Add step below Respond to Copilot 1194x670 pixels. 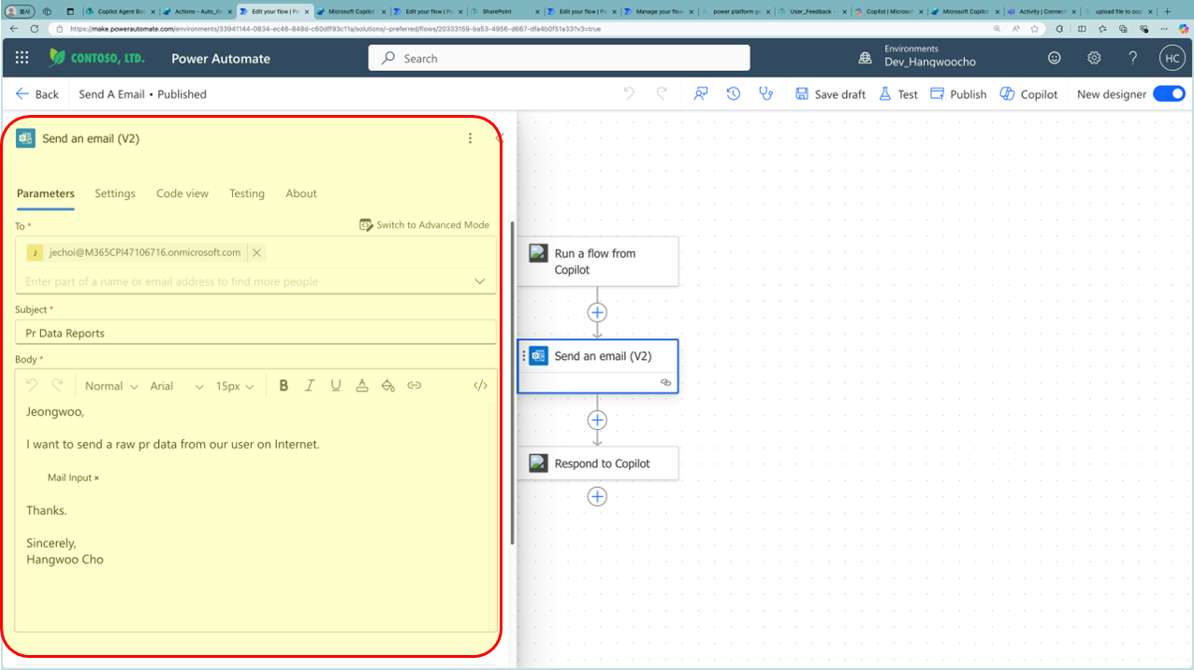click(597, 496)
